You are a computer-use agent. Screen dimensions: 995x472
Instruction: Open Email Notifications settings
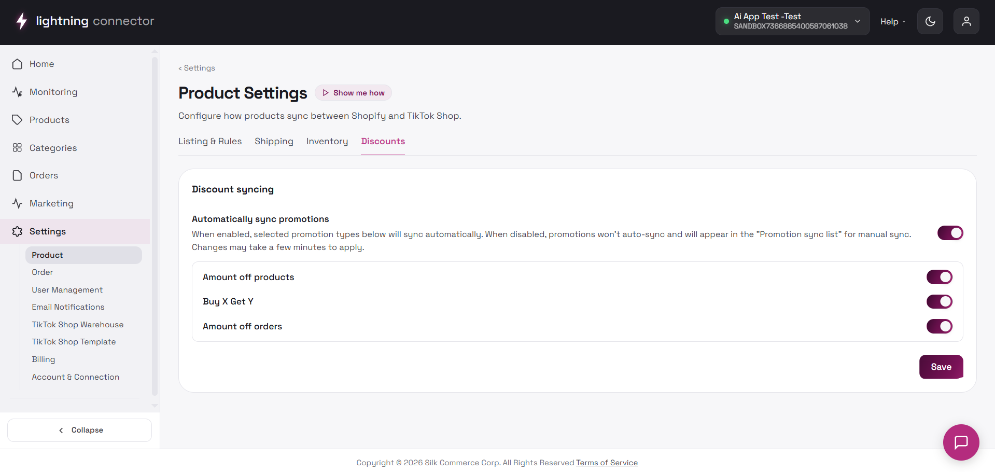click(x=68, y=307)
